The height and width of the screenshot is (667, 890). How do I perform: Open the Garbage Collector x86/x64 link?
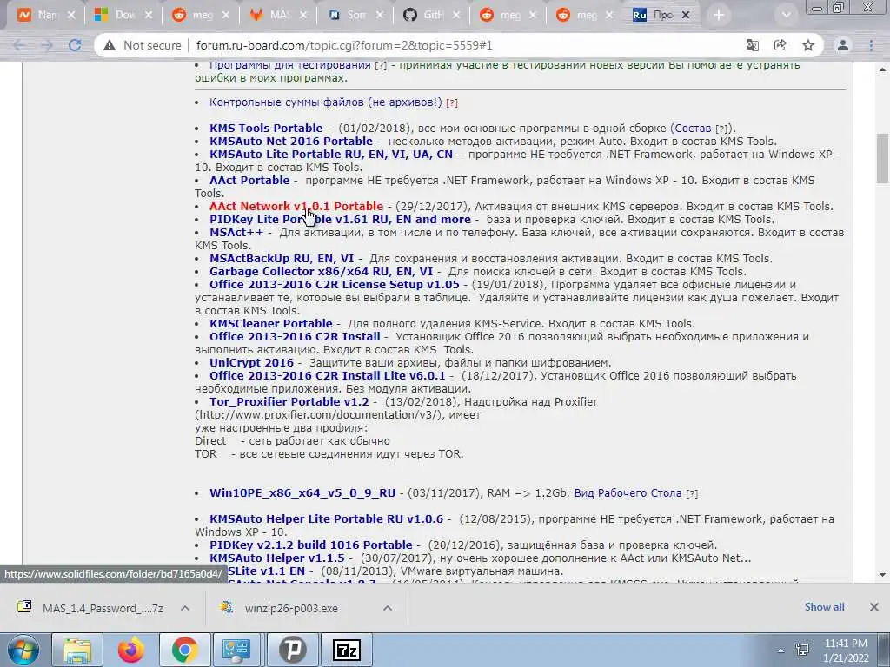point(321,272)
